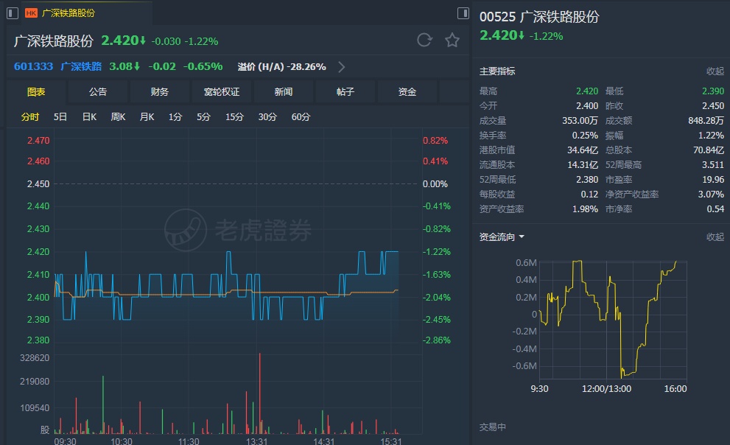Image resolution: width=730 pixels, height=445 pixels.
Task: Click the 2.470 price axis label
Action: coord(38,140)
